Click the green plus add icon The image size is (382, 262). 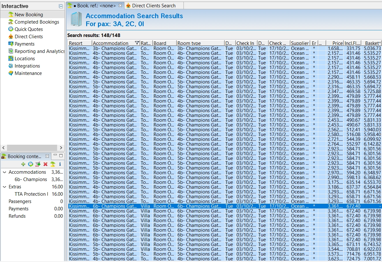pyautogui.click(x=23, y=164)
